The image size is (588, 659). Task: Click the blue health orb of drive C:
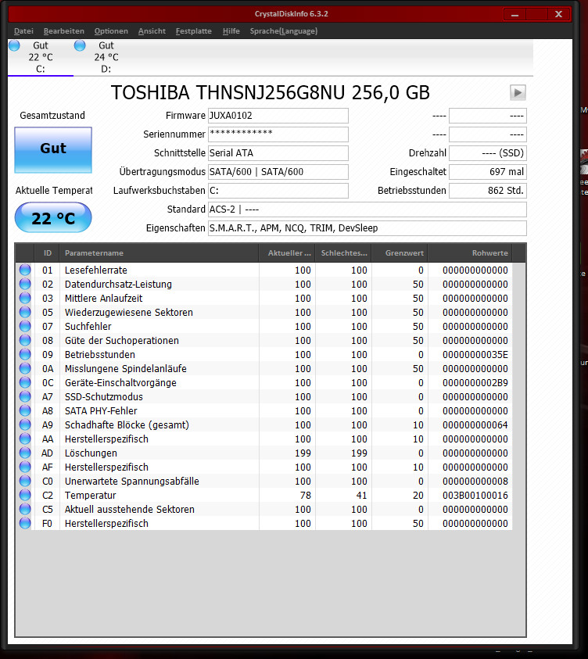[14, 45]
